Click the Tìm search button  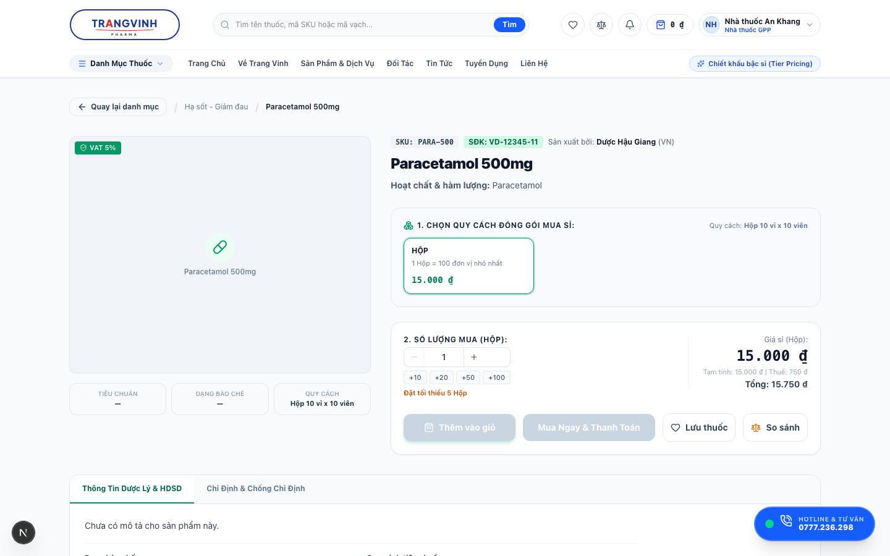click(509, 25)
